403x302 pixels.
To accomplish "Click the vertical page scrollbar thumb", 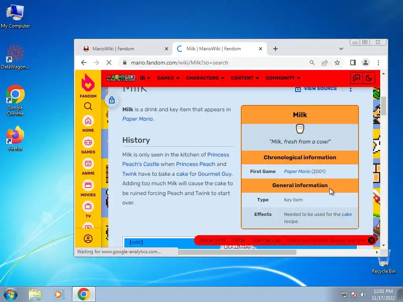I will pyautogui.click(x=383, y=106).
